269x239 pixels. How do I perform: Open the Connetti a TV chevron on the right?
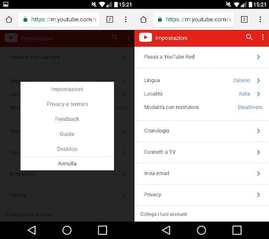[258, 152]
